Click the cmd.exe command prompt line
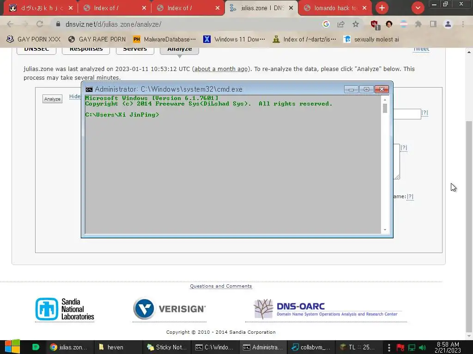Image resolution: width=473 pixels, height=354 pixels. coord(122,115)
